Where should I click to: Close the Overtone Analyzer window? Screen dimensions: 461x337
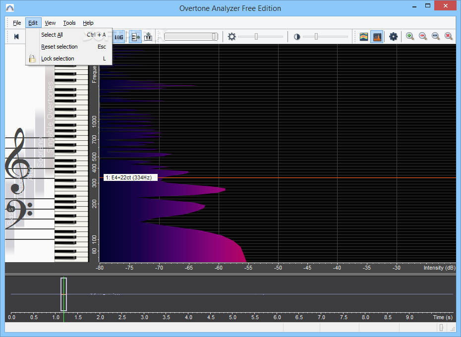446,5
